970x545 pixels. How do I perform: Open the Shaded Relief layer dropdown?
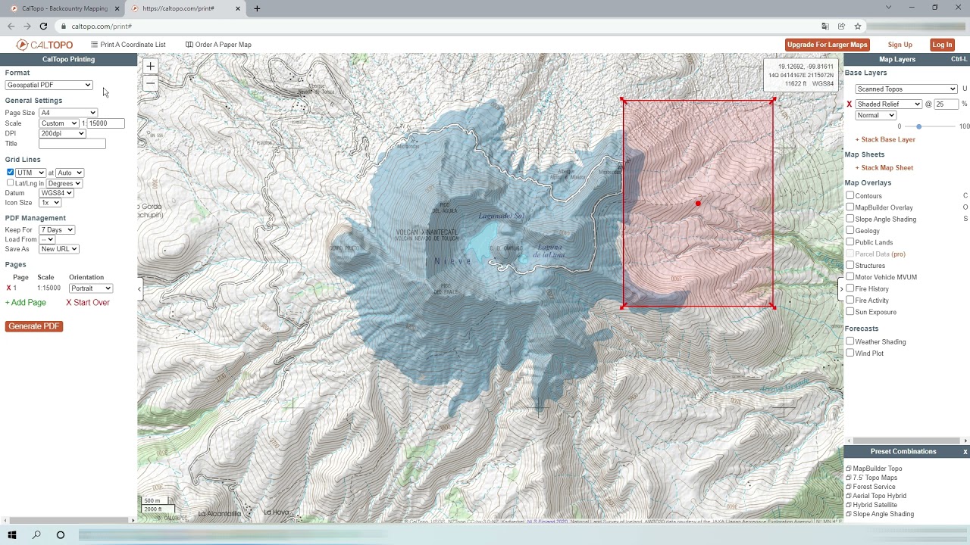pos(889,104)
